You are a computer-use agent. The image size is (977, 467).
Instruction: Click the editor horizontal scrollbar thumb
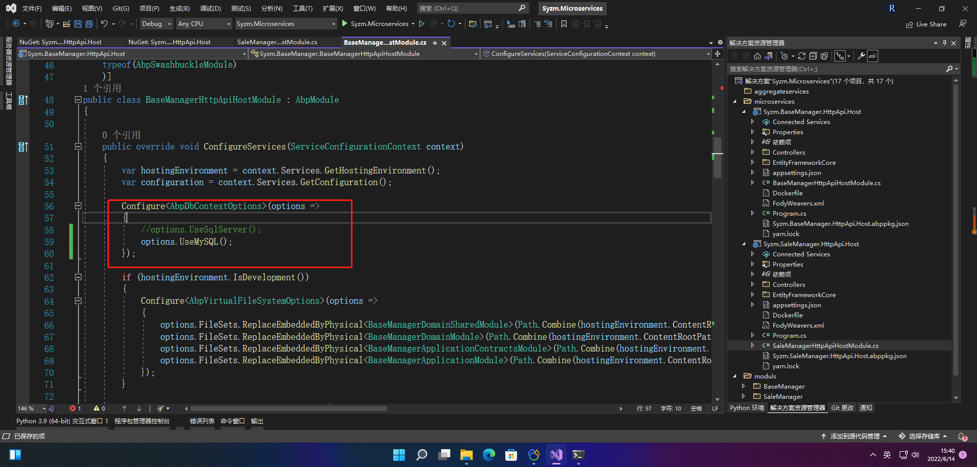click(x=288, y=408)
